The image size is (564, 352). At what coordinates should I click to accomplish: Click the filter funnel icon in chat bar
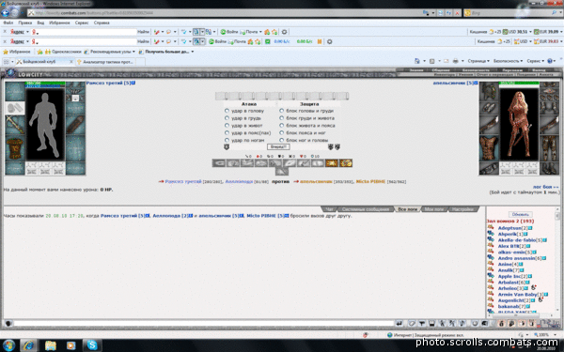click(422, 324)
